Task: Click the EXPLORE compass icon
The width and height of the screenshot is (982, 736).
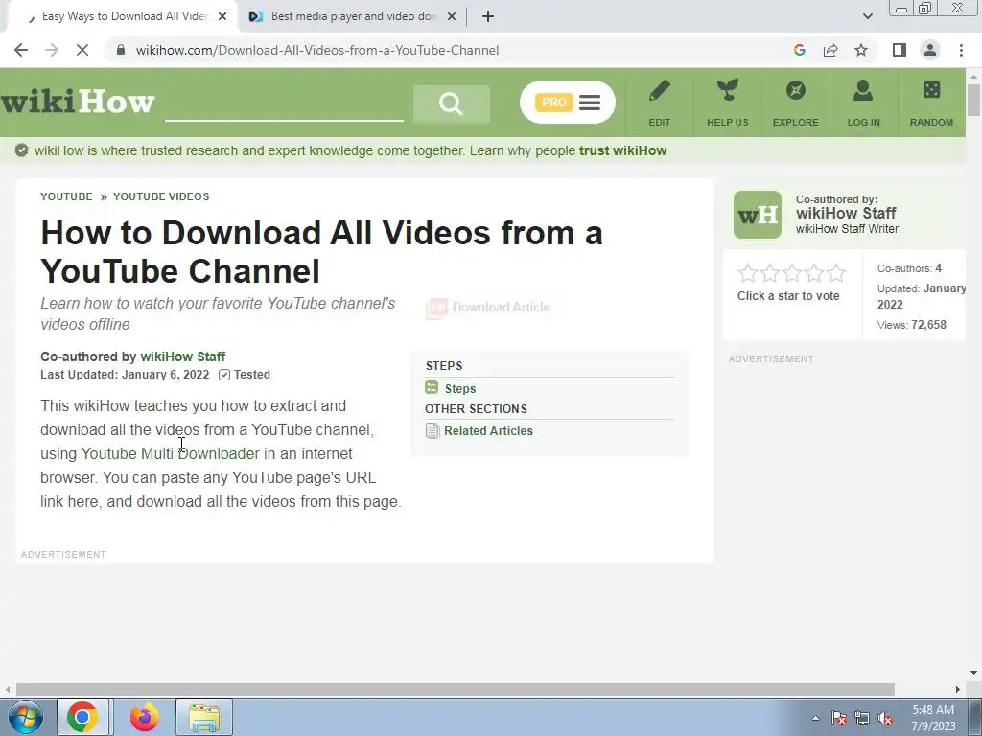Action: pos(795,91)
